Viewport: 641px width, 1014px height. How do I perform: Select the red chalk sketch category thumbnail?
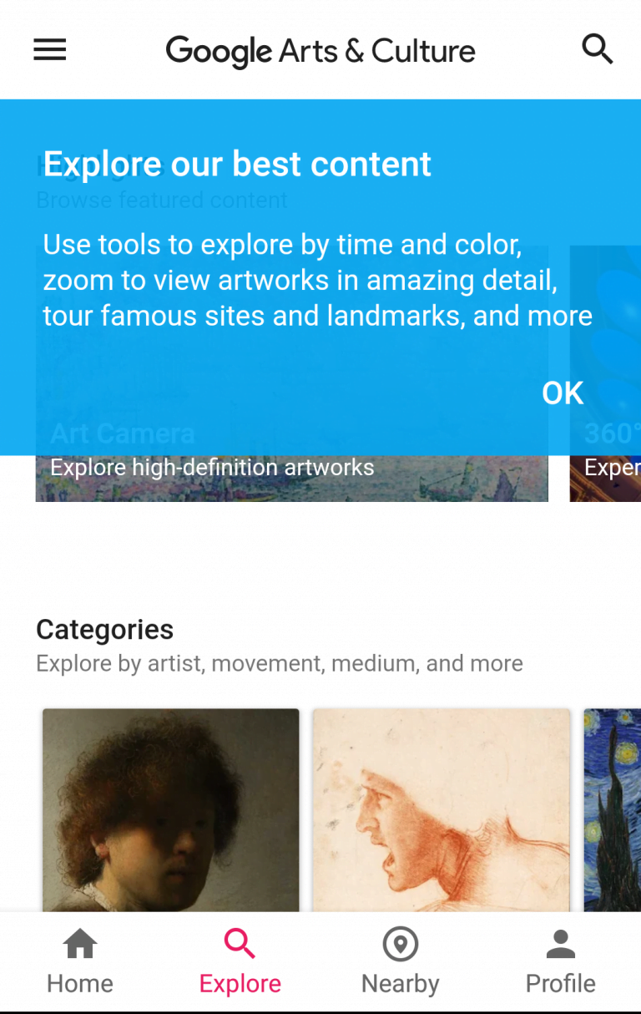point(442,809)
